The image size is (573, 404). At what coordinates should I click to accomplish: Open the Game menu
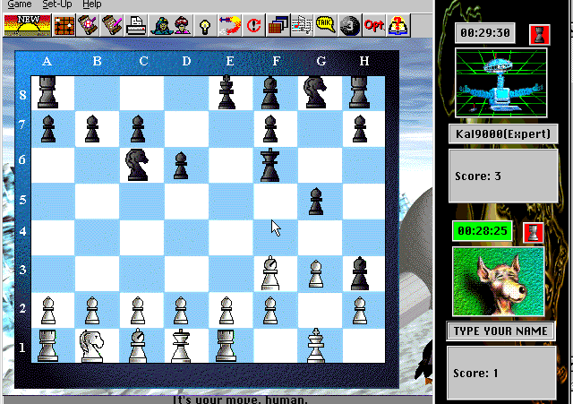point(20,4)
